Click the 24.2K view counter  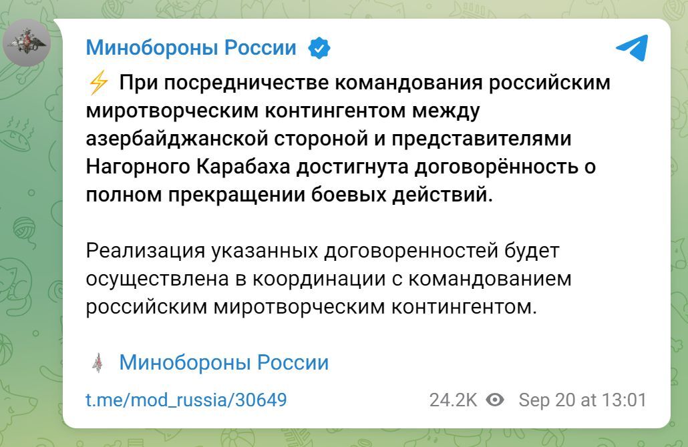pos(453,400)
